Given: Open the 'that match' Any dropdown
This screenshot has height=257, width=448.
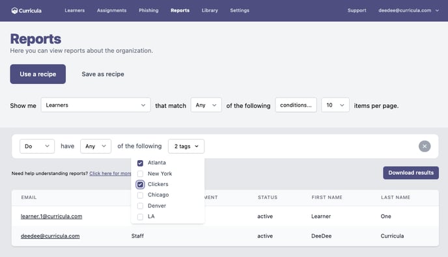Looking at the screenshot, I should click(x=206, y=105).
